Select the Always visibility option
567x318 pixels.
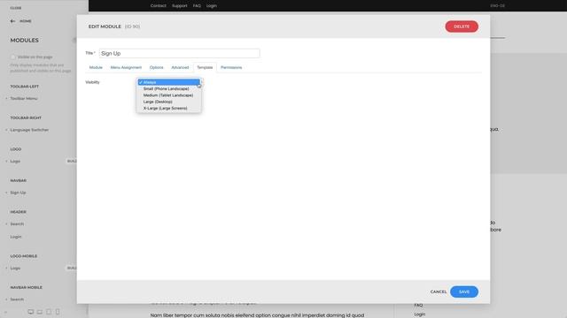click(x=169, y=82)
